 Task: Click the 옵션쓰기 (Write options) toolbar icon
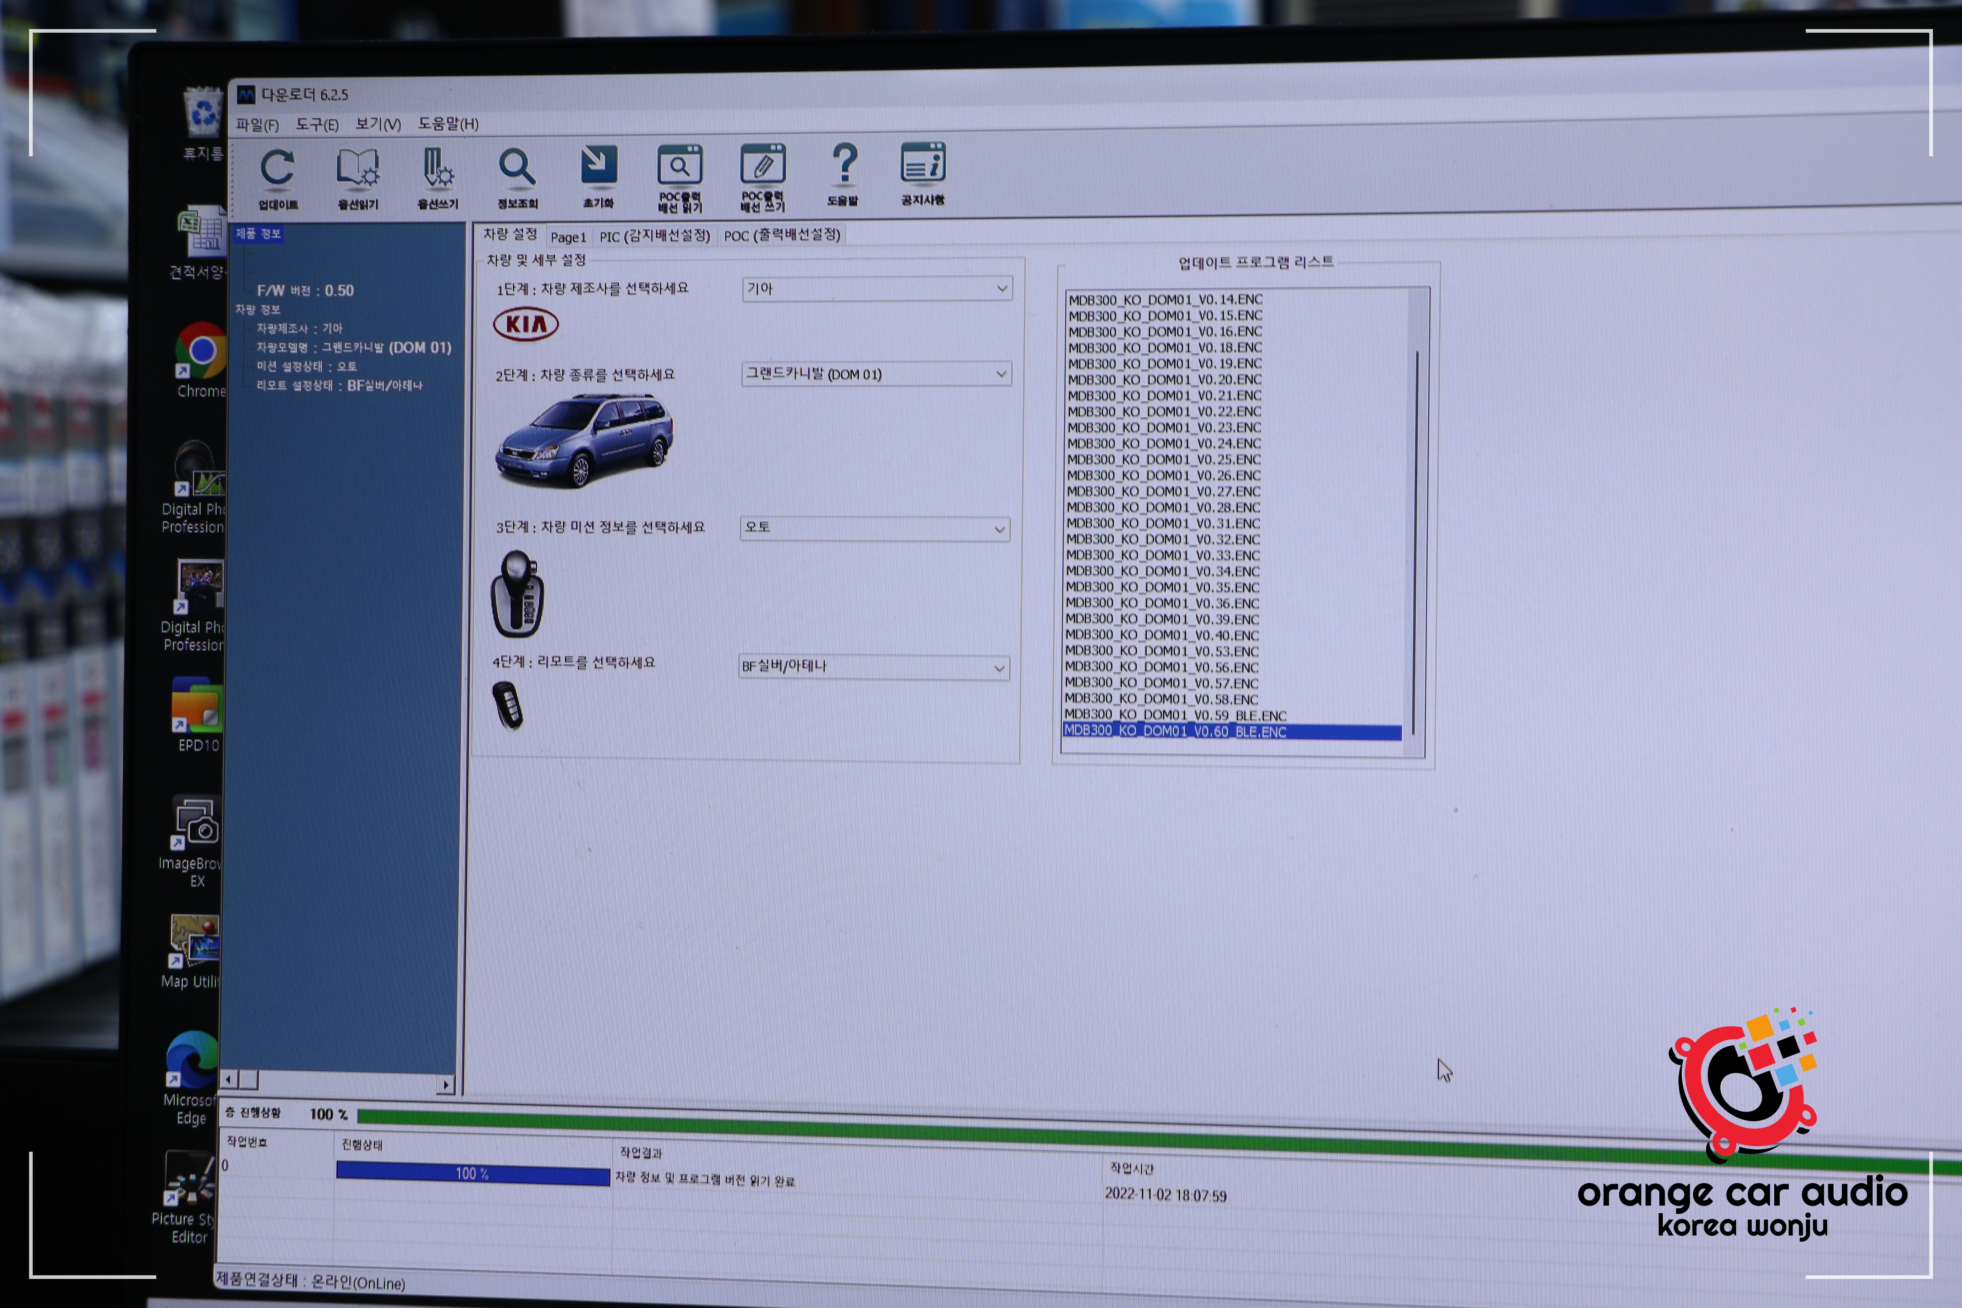[x=438, y=179]
